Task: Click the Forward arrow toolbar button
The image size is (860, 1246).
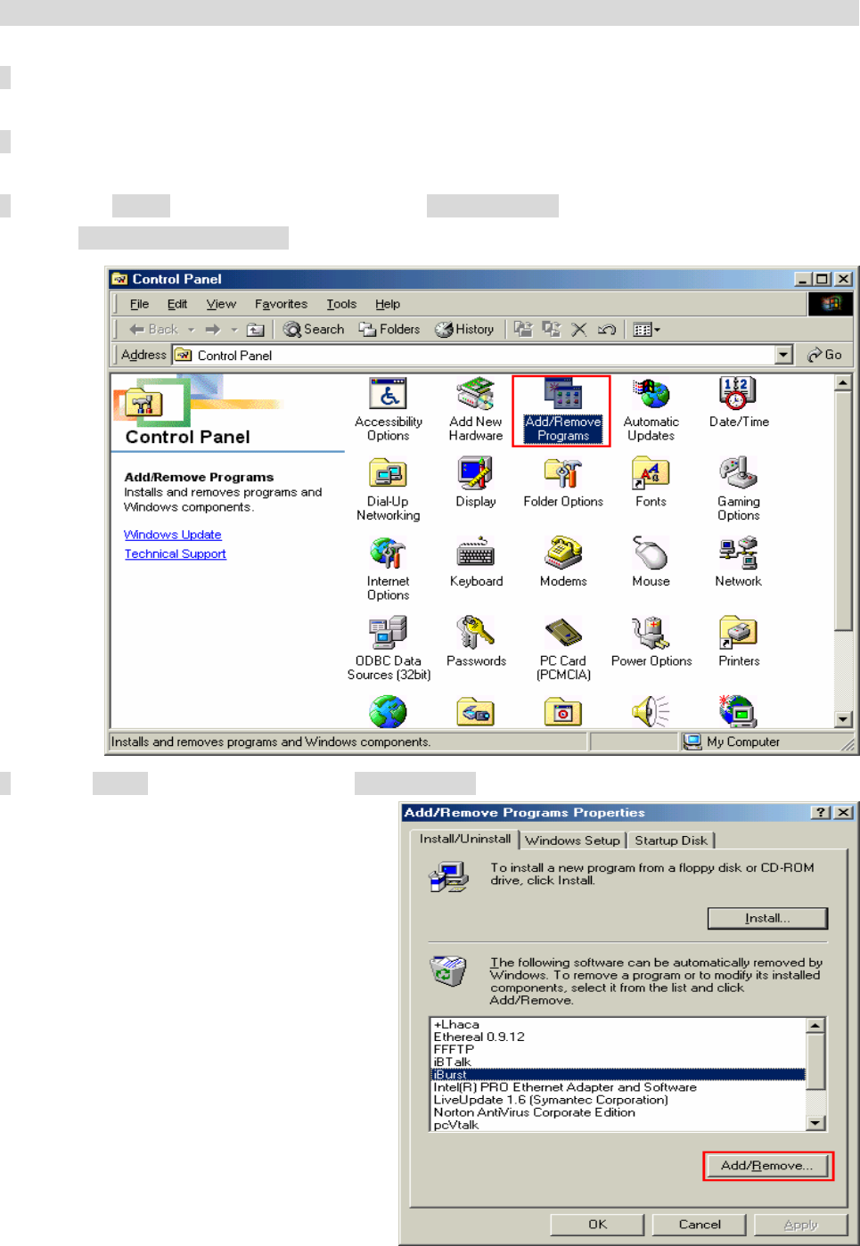Action: pos(212,329)
